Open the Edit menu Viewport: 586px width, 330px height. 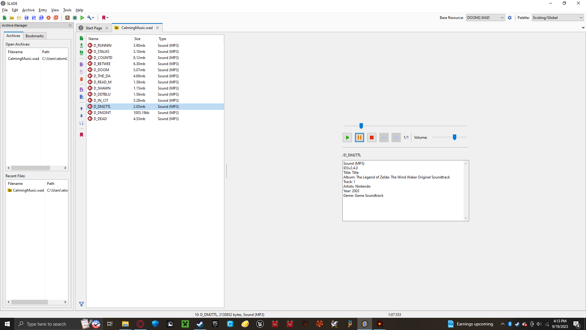[x=15, y=10]
